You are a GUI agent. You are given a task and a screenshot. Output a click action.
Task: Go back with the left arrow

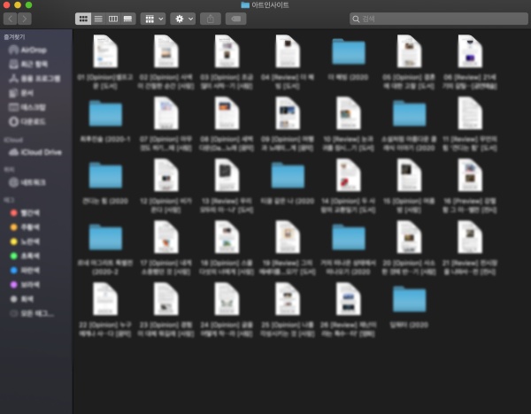10,19
